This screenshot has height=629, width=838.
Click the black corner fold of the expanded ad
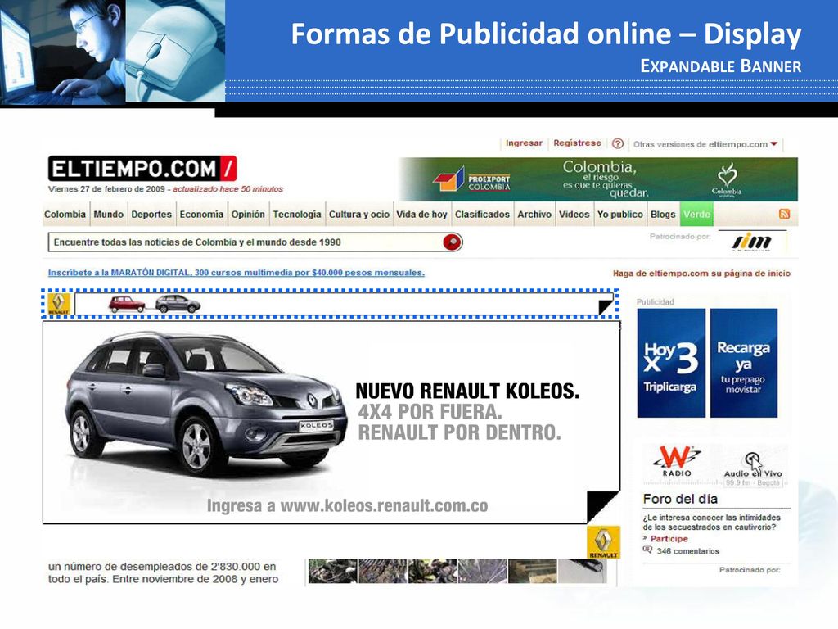coord(603,506)
